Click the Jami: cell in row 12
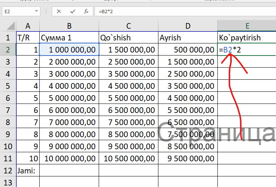 click(x=28, y=170)
